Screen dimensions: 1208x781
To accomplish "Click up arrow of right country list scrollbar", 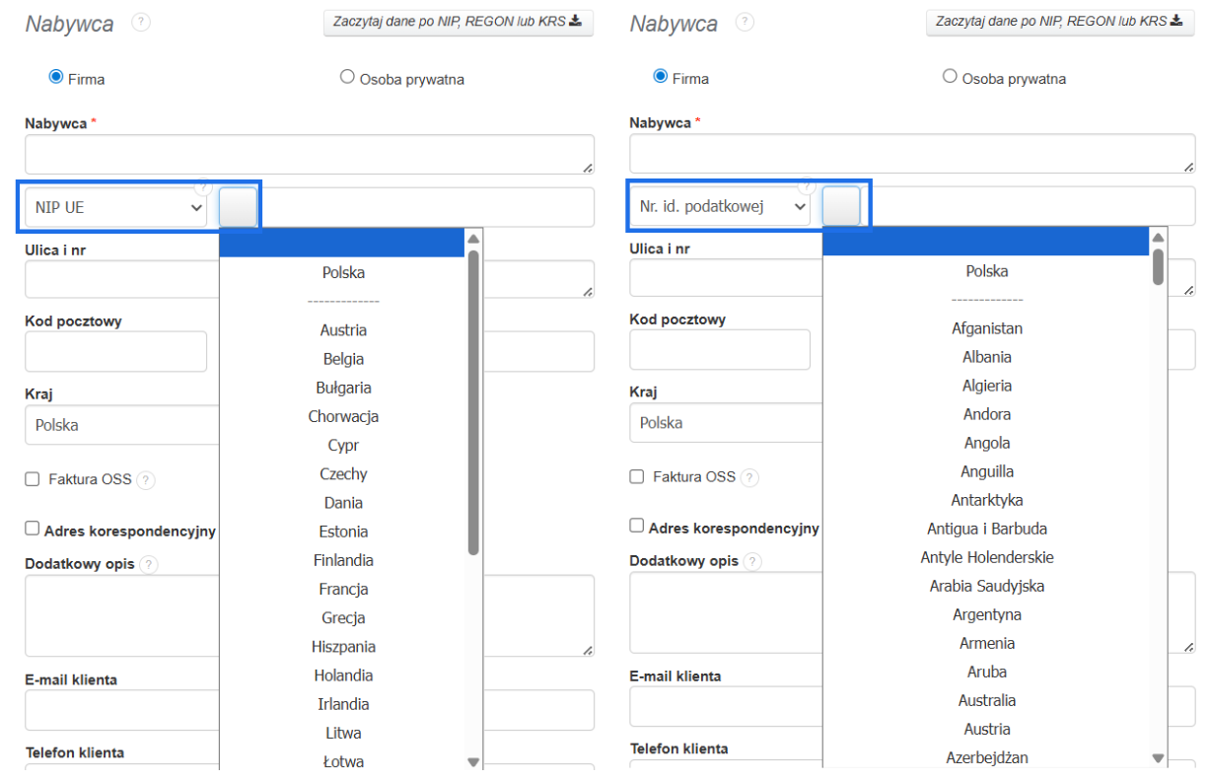I will point(1158,238).
